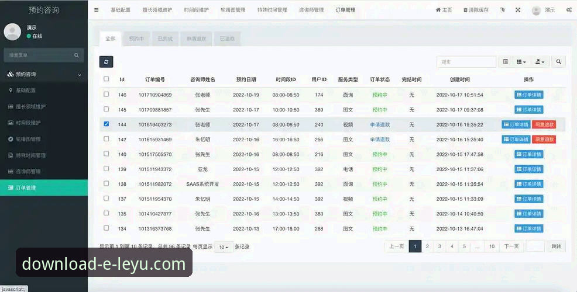Go to 主页 home icon link
Viewport: 577px width, 292px height.
444,10
